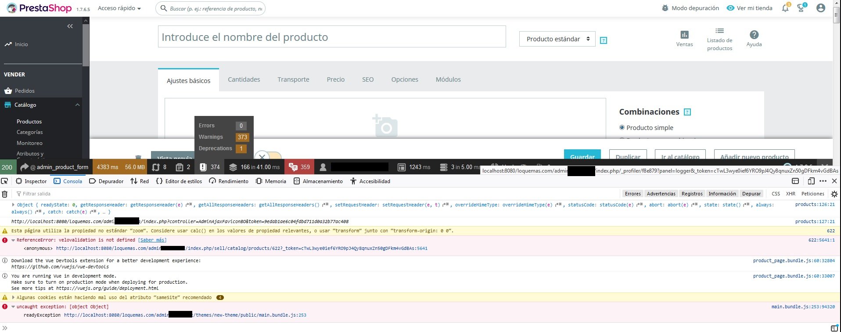Switch to the Precio tab
The width and height of the screenshot is (841, 332).
pos(336,79)
